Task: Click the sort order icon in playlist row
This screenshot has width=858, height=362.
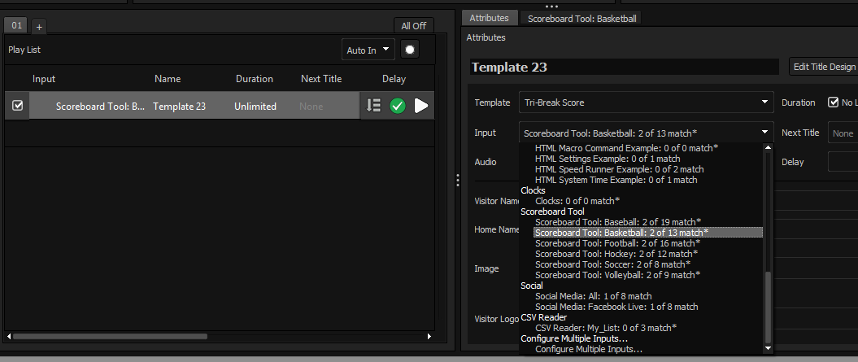Action: tap(373, 106)
